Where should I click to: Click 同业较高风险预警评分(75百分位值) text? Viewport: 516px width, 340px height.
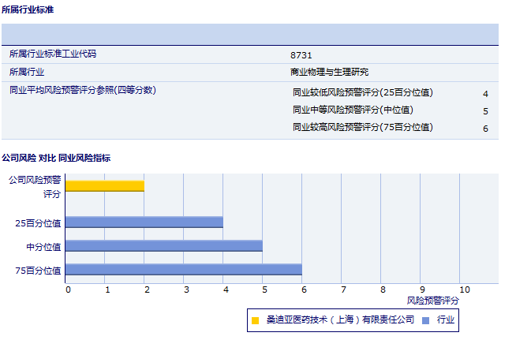(363, 127)
